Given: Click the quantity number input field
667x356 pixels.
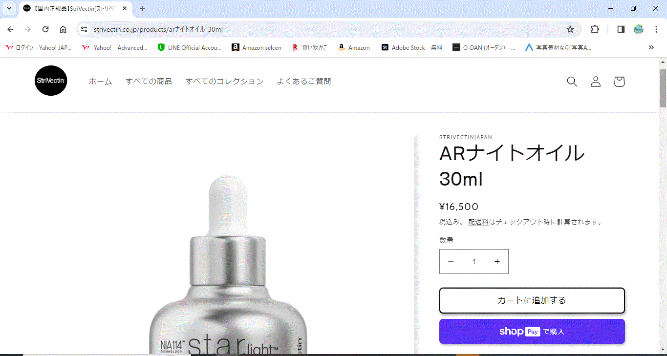Looking at the screenshot, I should point(473,262).
